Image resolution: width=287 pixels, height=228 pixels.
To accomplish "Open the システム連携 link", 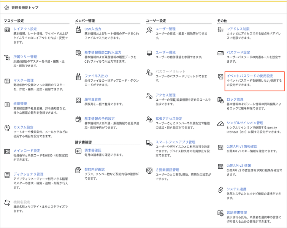I will [237, 189].
